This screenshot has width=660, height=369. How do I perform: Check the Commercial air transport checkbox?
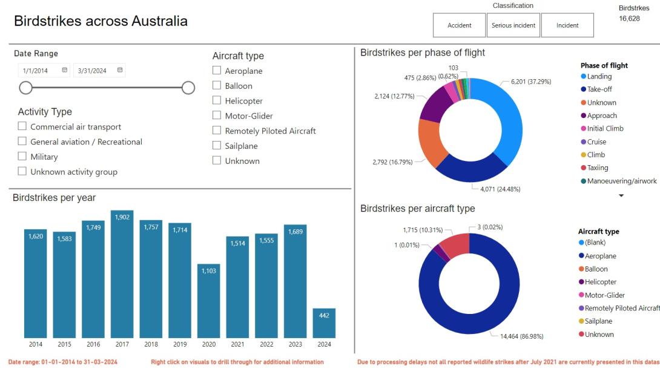point(22,126)
